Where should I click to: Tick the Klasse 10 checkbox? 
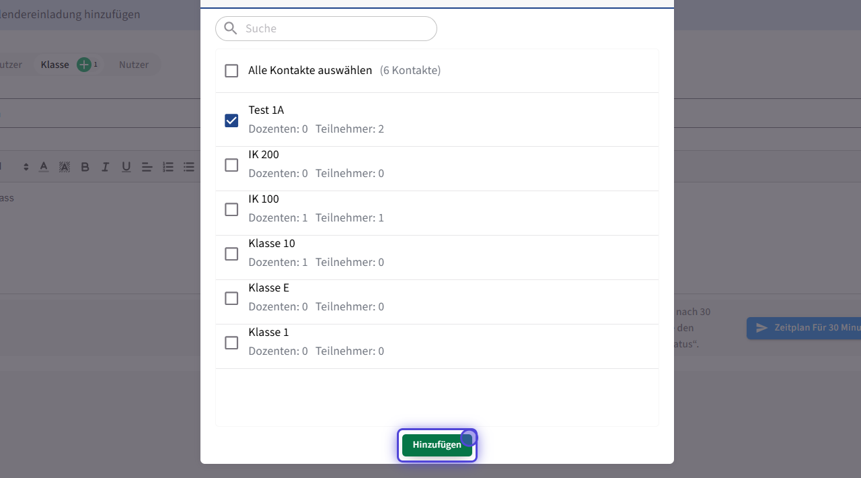click(231, 254)
